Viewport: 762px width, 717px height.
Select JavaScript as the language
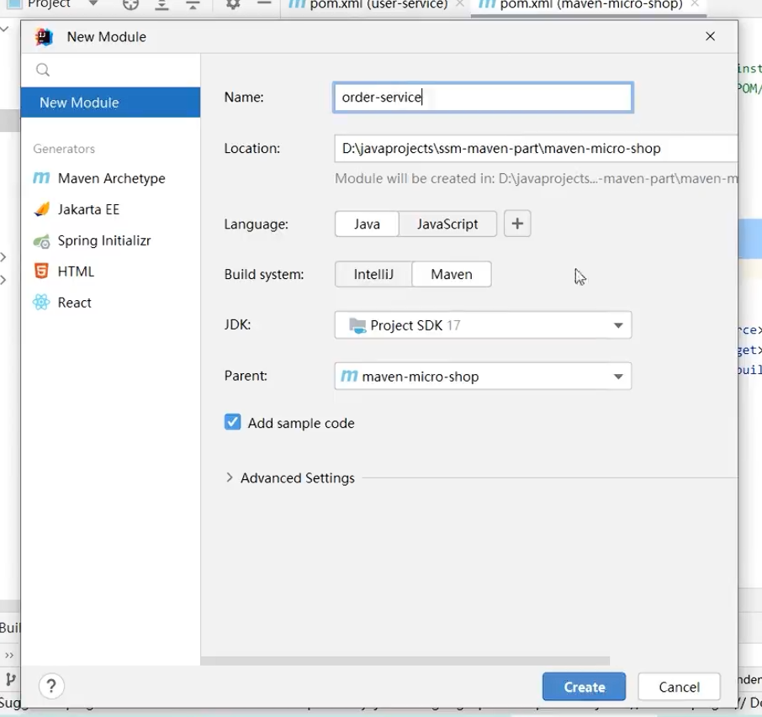pos(447,224)
